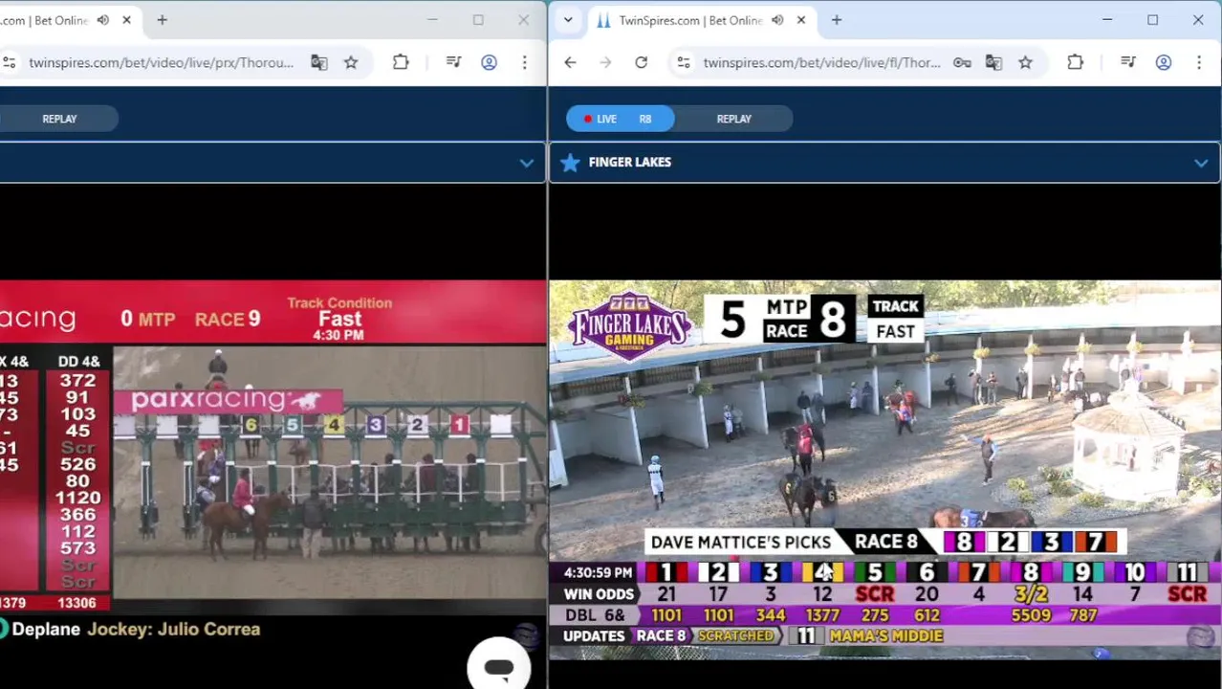The width and height of the screenshot is (1222, 689).
Task: Open extensions menu in right browser window
Action: (x=1076, y=62)
